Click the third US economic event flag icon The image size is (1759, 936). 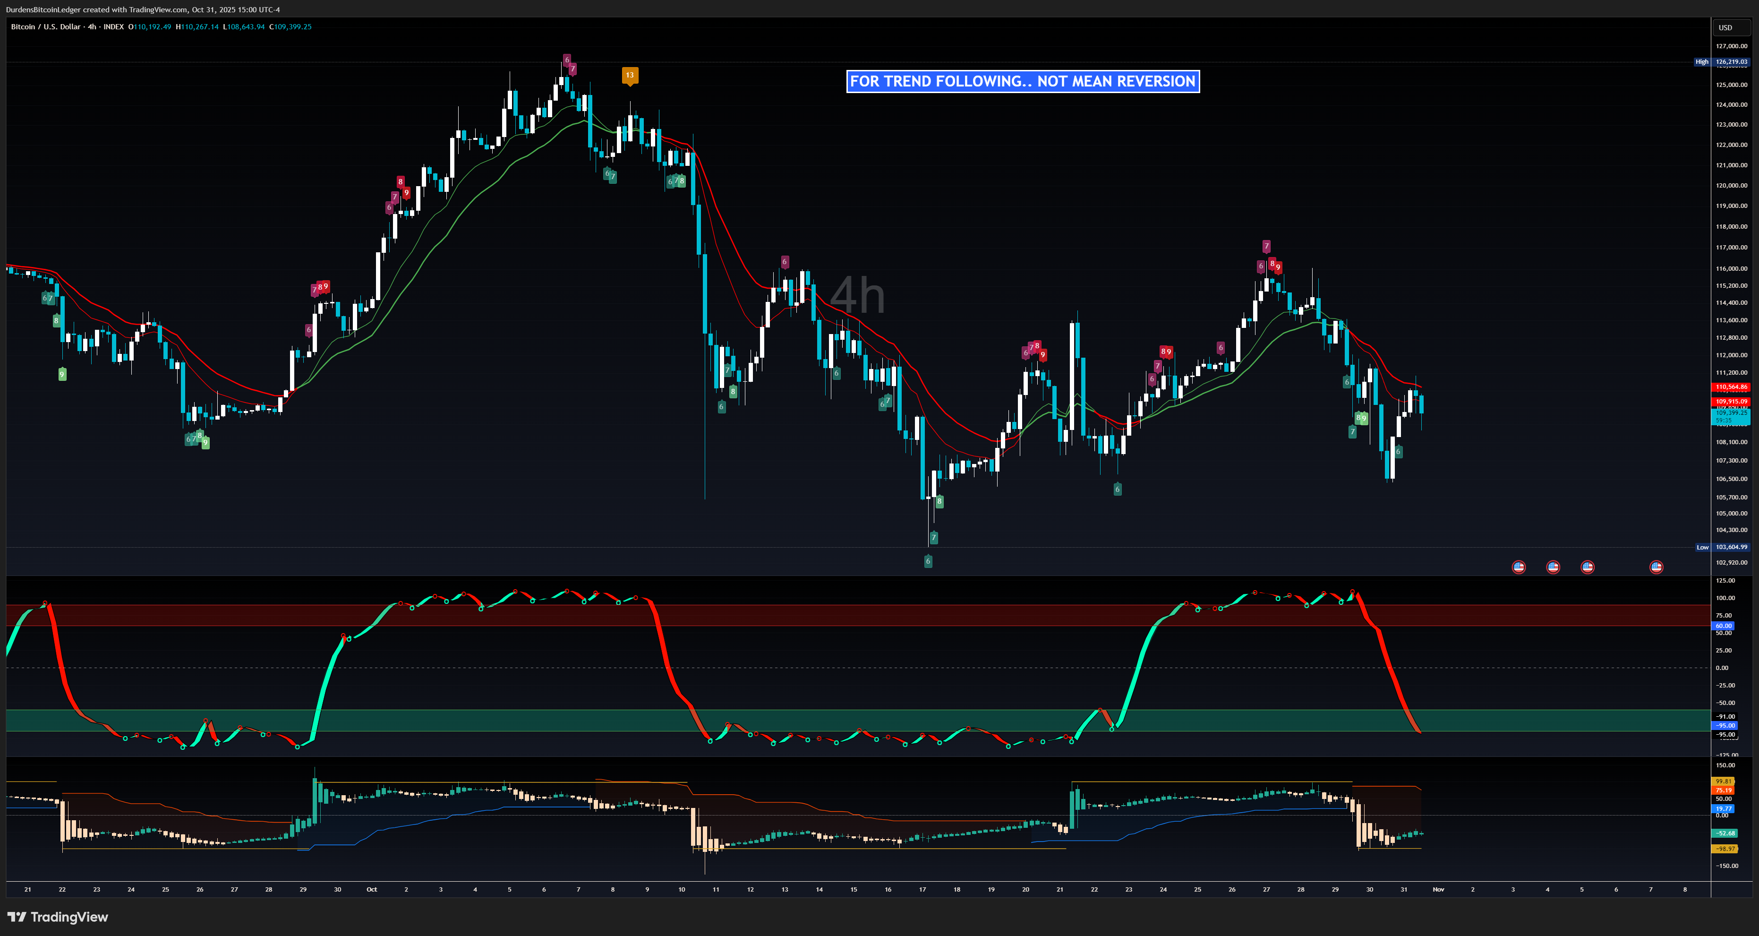click(x=1587, y=567)
